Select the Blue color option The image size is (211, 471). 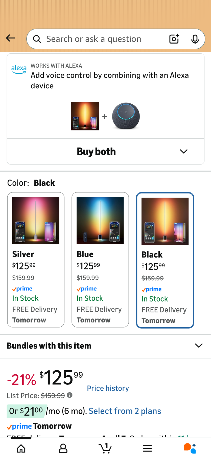pyautogui.click(x=100, y=260)
